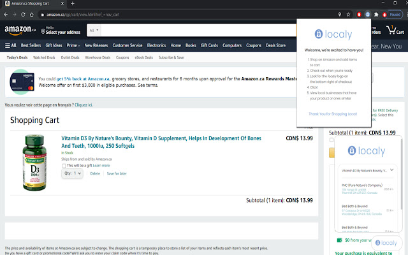
Task: Open a new browser tab with plus
Action: [73, 4]
